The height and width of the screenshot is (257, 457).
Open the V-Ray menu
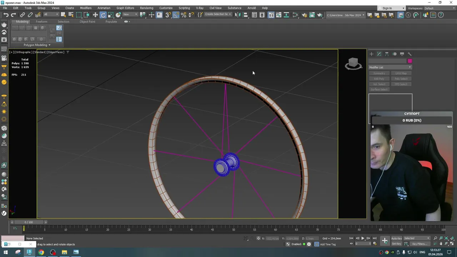pos(200,8)
